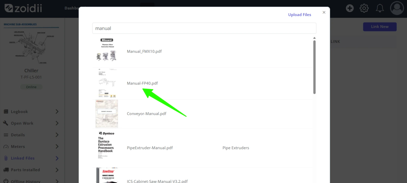The image size is (407, 183).
Task: Select Manual-FP40.pdf file name
Action: click(142, 83)
